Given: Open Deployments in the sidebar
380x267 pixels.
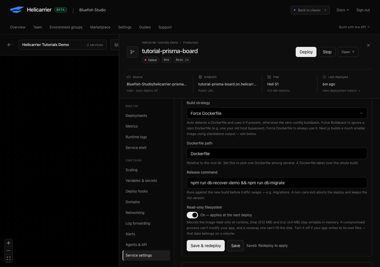Looking at the screenshot, I should pyautogui.click(x=146, y=116).
